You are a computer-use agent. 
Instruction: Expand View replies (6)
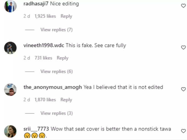(x=57, y=71)
